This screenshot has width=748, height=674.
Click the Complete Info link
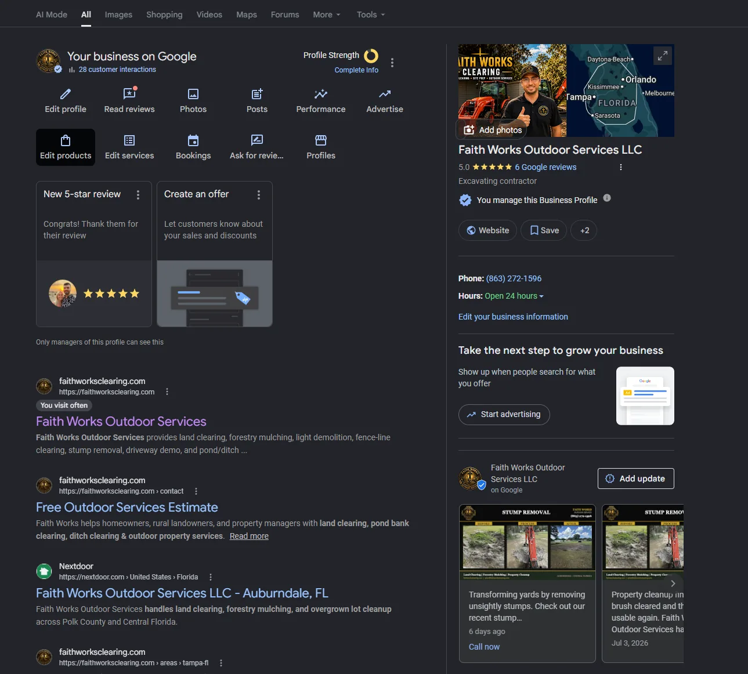point(356,70)
